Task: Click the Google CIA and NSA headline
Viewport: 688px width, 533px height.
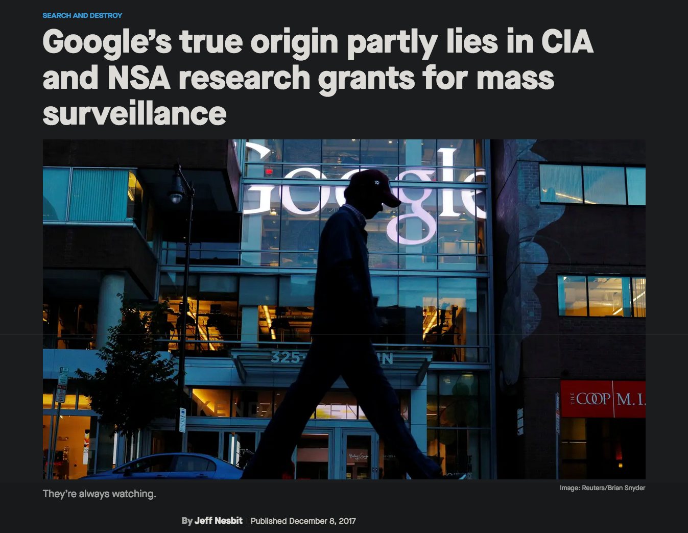Action: pyautogui.click(x=318, y=77)
